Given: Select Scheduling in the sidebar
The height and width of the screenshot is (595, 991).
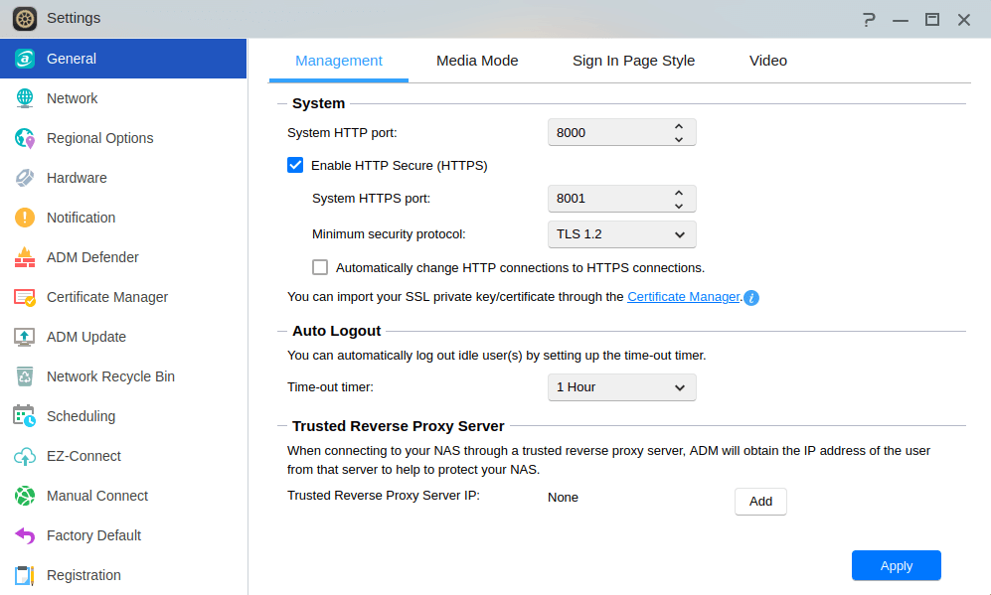Looking at the screenshot, I should (123, 416).
